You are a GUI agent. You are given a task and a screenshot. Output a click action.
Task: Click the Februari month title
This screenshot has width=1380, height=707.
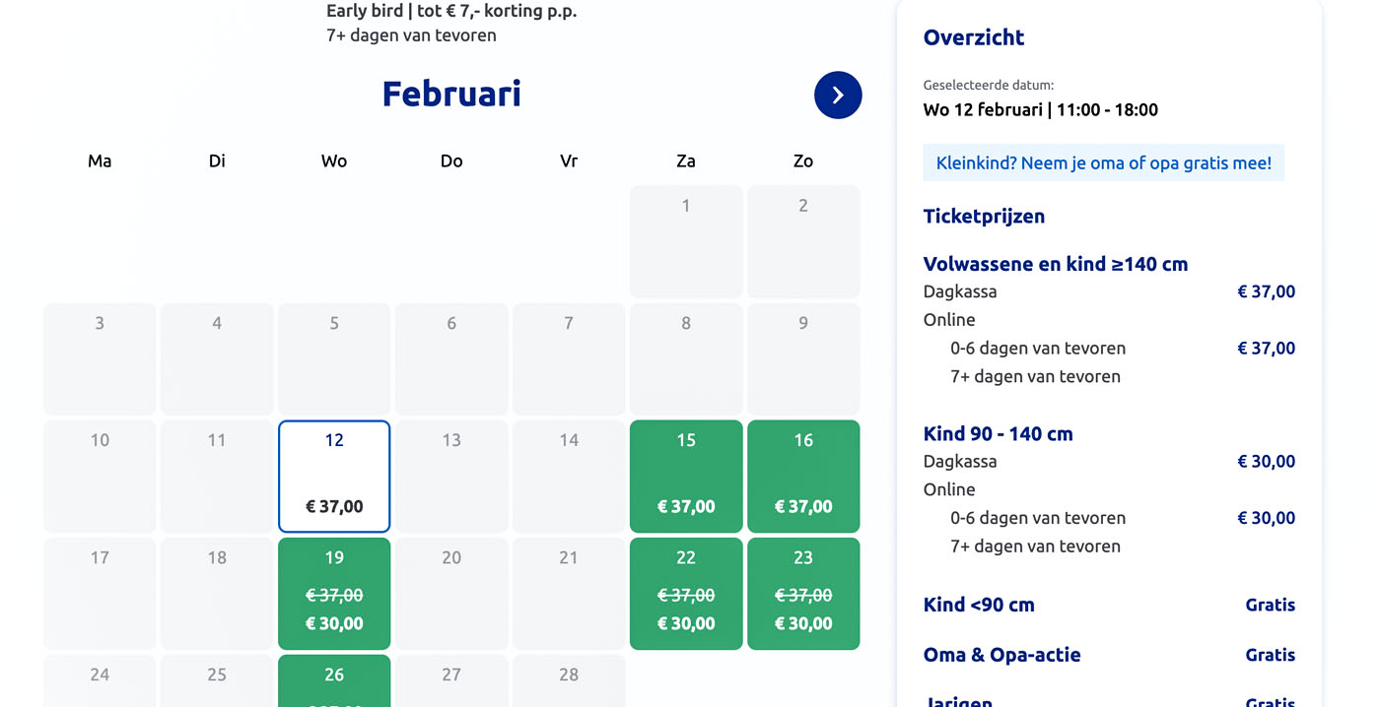451,94
